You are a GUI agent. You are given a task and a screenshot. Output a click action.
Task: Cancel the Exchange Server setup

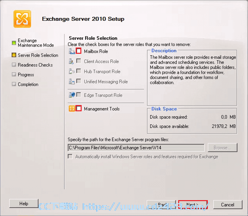pos(228,205)
